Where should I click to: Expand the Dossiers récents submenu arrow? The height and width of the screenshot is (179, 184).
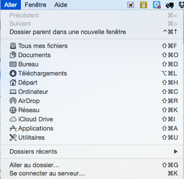coord(176,151)
